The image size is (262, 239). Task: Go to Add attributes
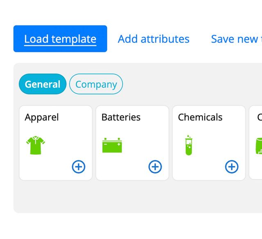pyautogui.click(x=154, y=39)
